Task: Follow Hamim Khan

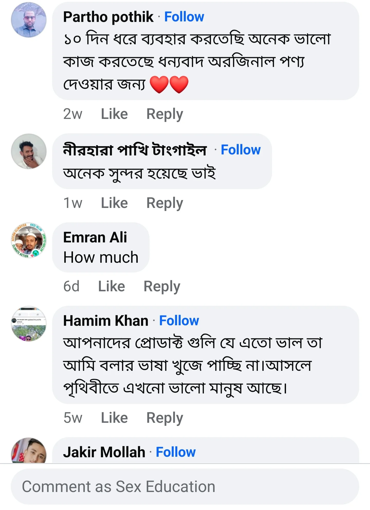Action: click(179, 321)
